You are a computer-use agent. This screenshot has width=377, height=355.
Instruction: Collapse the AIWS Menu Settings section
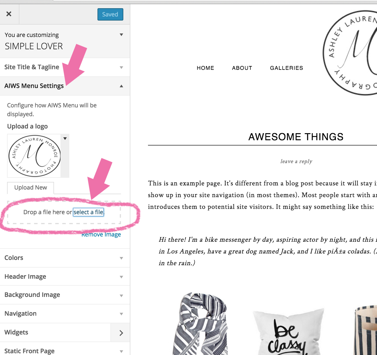[x=65, y=86]
